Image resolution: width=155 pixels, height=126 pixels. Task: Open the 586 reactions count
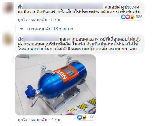139,17
